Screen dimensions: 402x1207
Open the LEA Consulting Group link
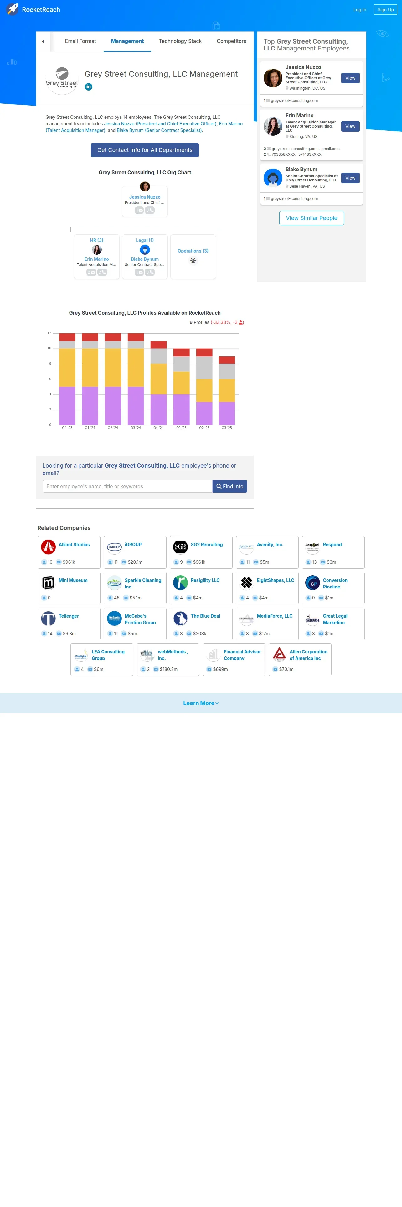coord(108,655)
